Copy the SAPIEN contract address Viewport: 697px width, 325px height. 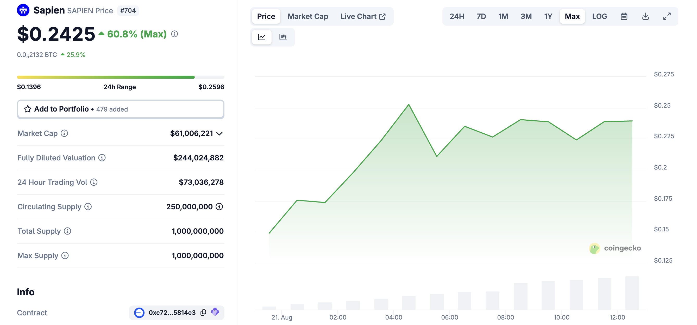click(203, 312)
